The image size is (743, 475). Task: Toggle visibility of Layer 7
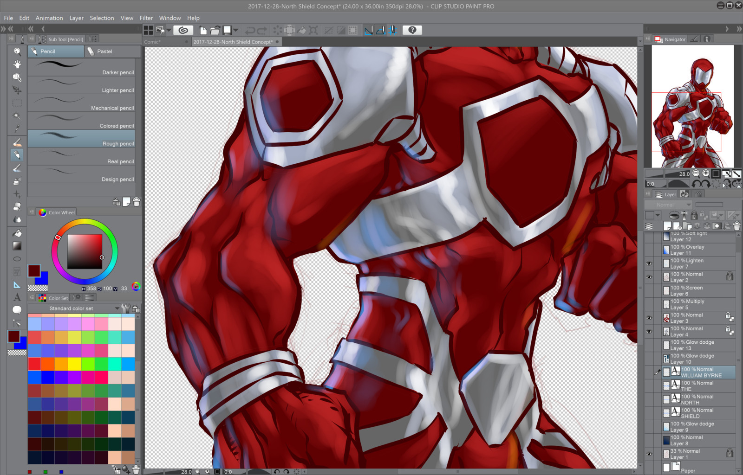(649, 263)
